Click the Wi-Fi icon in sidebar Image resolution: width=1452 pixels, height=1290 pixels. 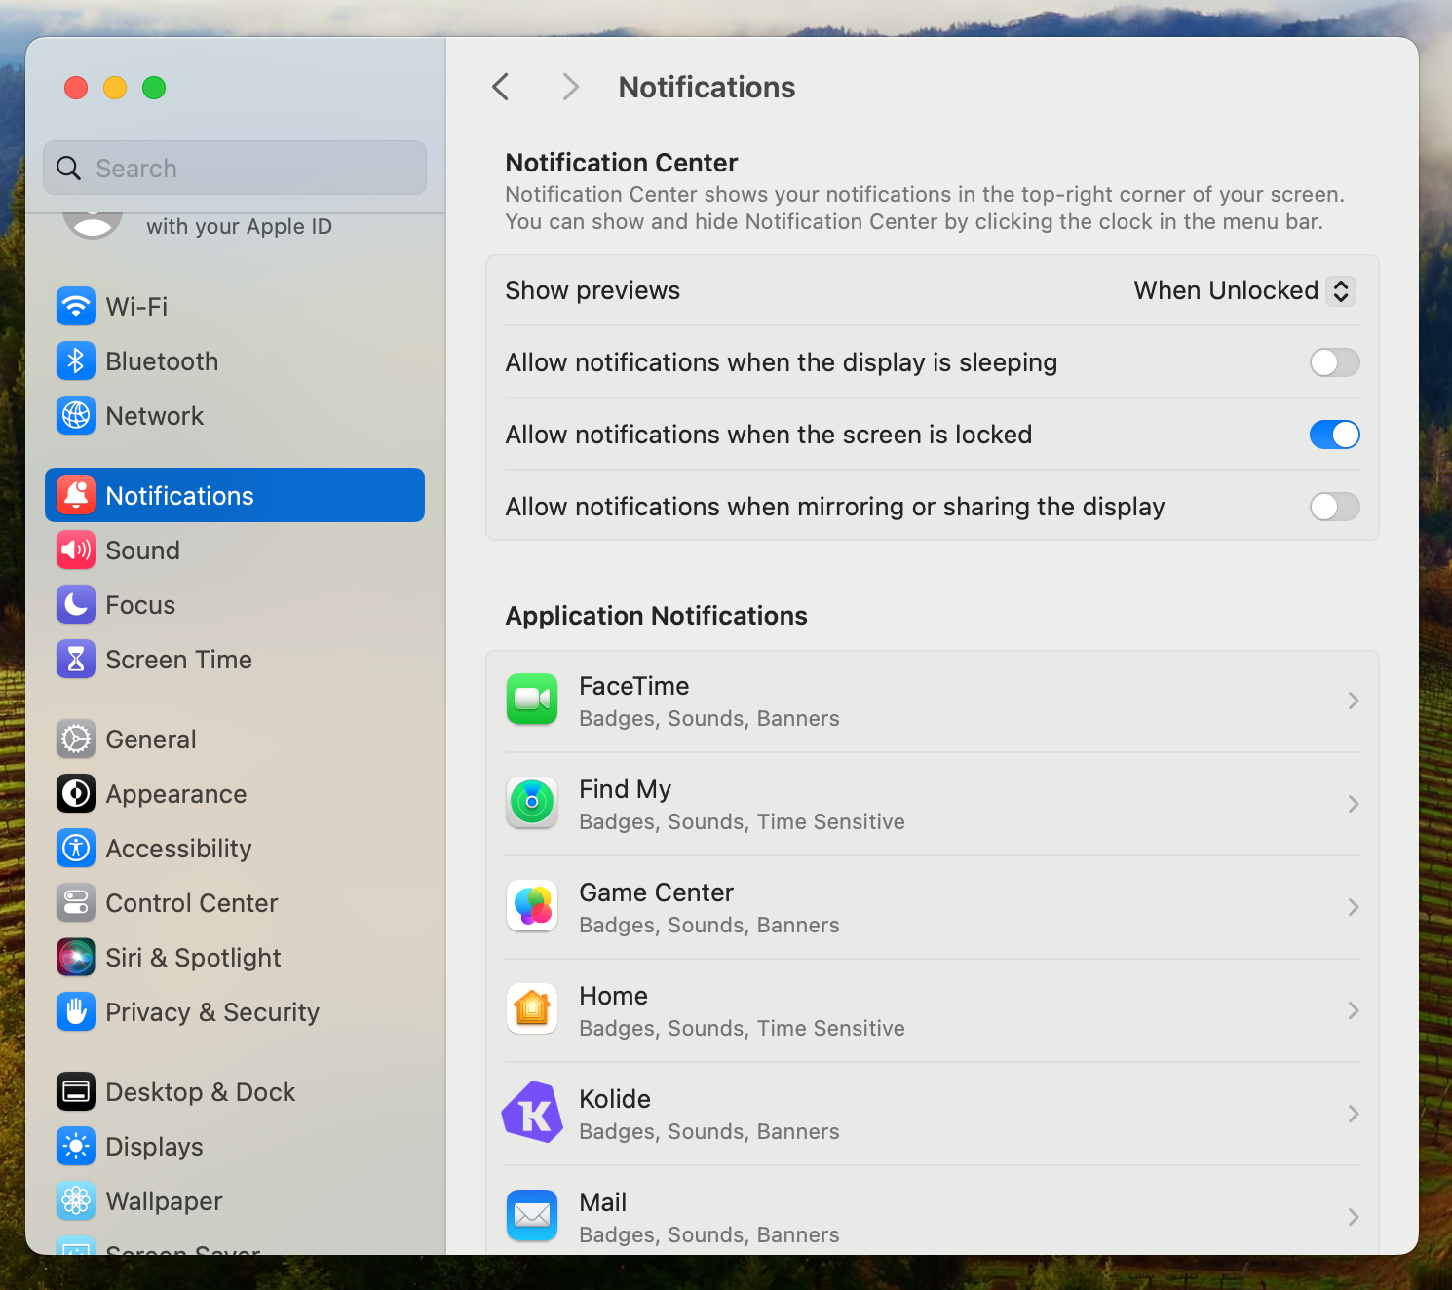76,306
